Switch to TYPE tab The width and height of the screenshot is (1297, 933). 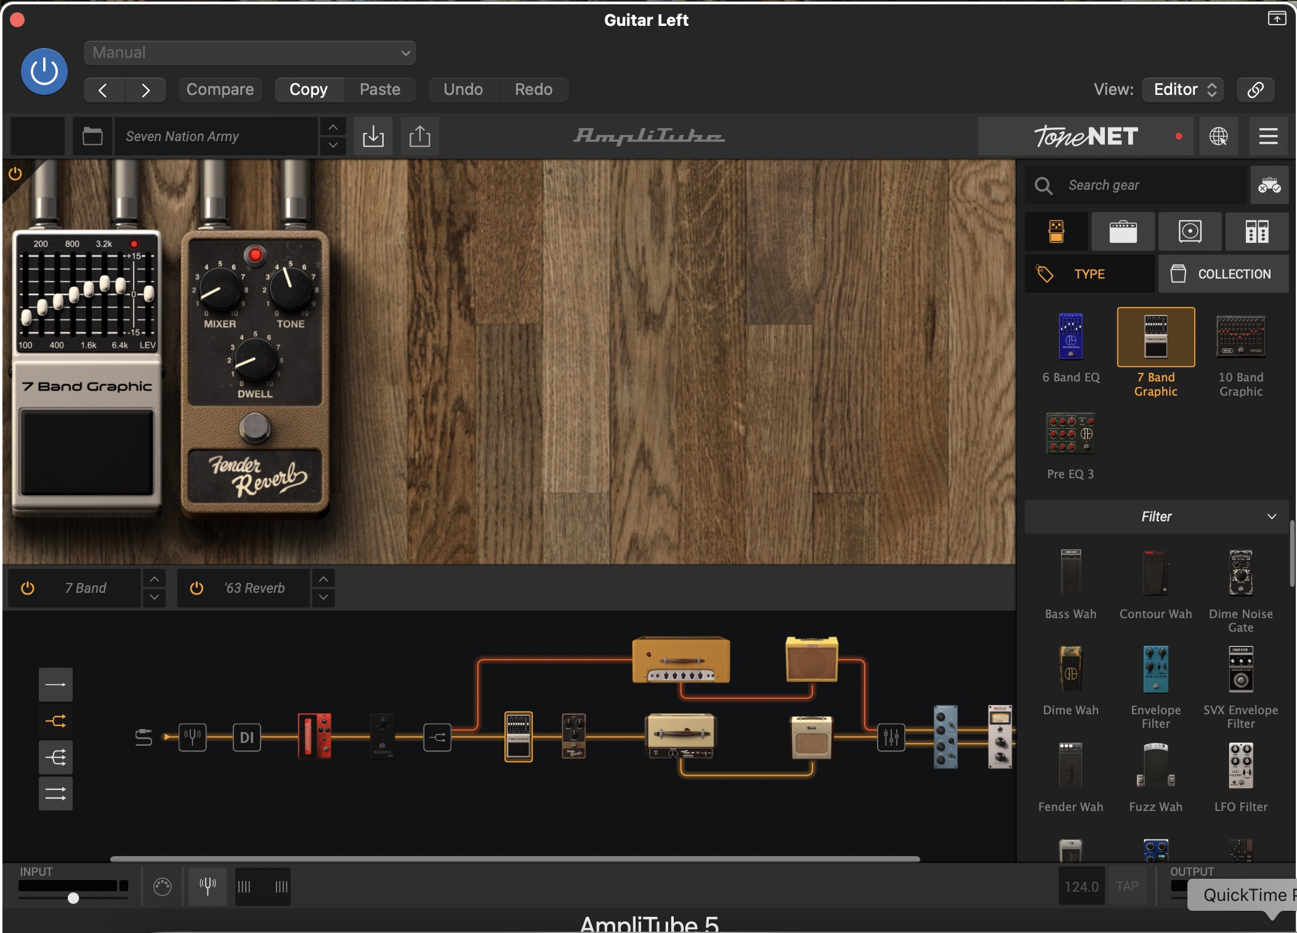point(1089,274)
